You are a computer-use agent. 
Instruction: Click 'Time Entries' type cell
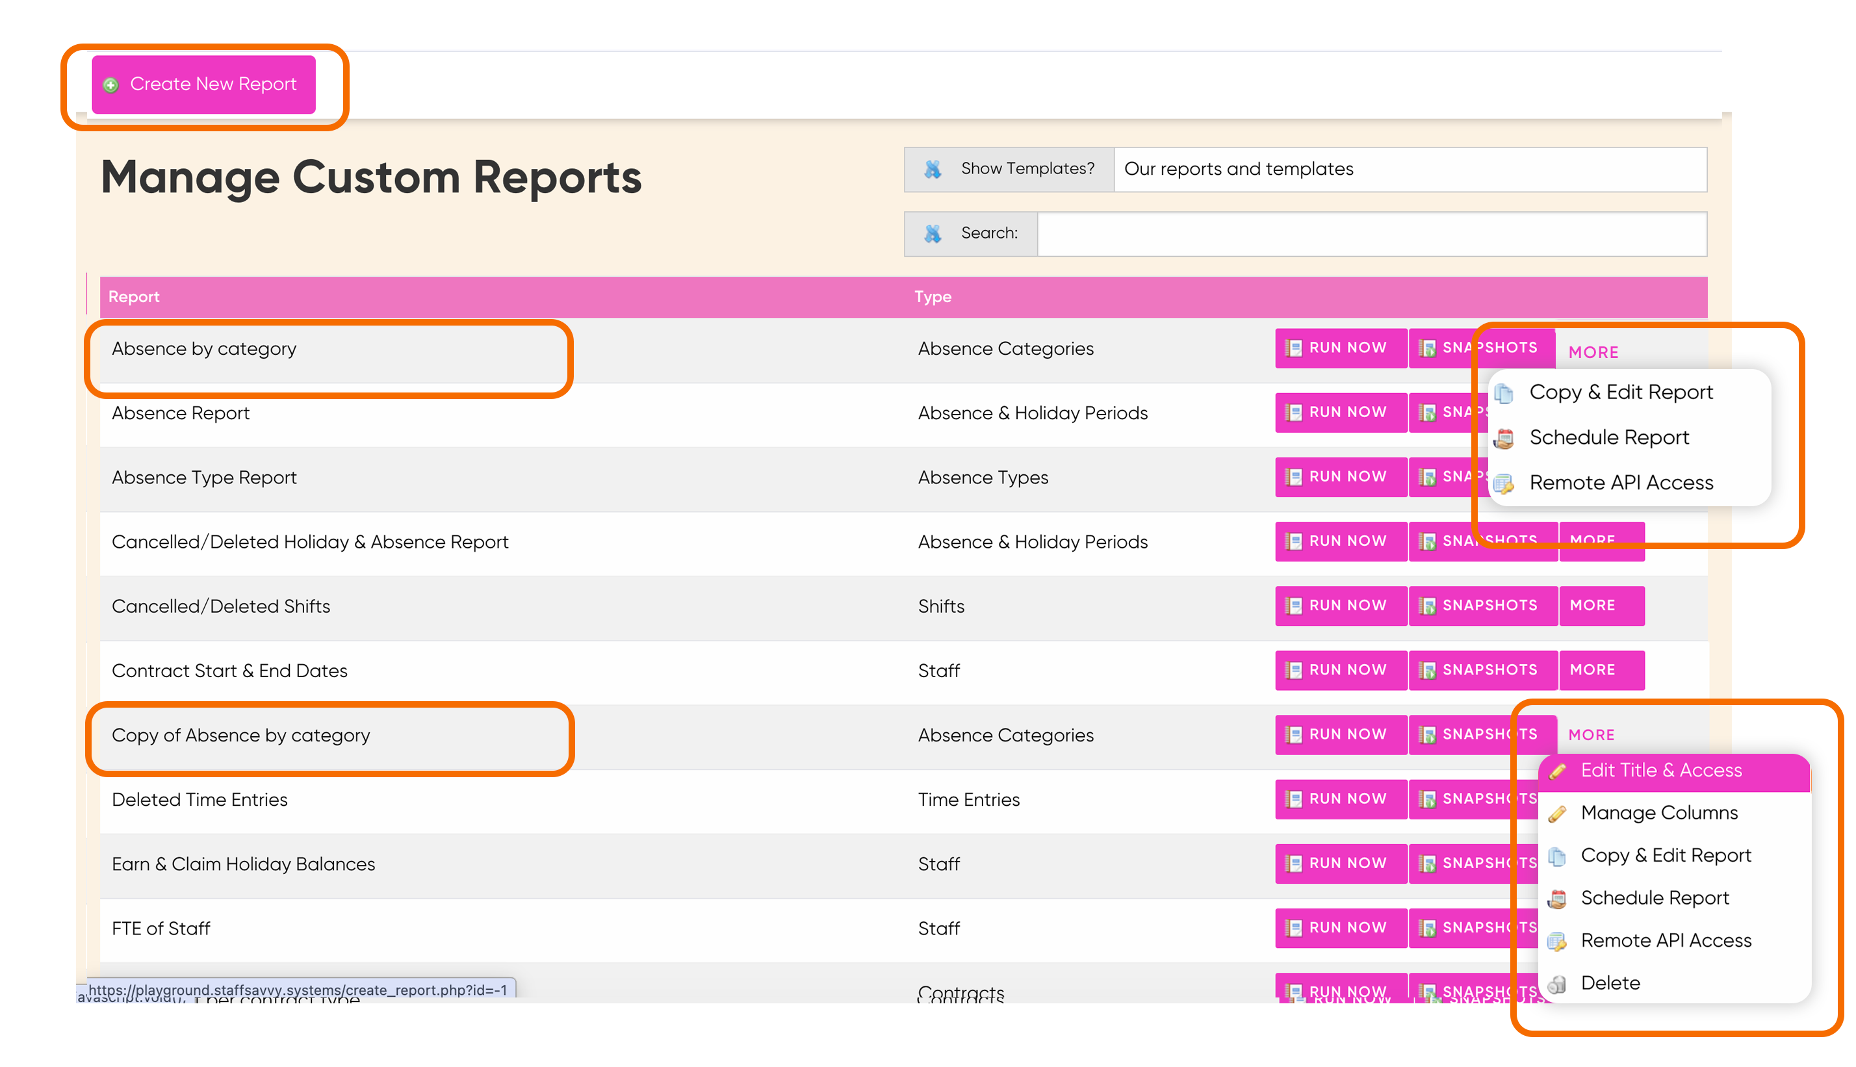coord(969,799)
